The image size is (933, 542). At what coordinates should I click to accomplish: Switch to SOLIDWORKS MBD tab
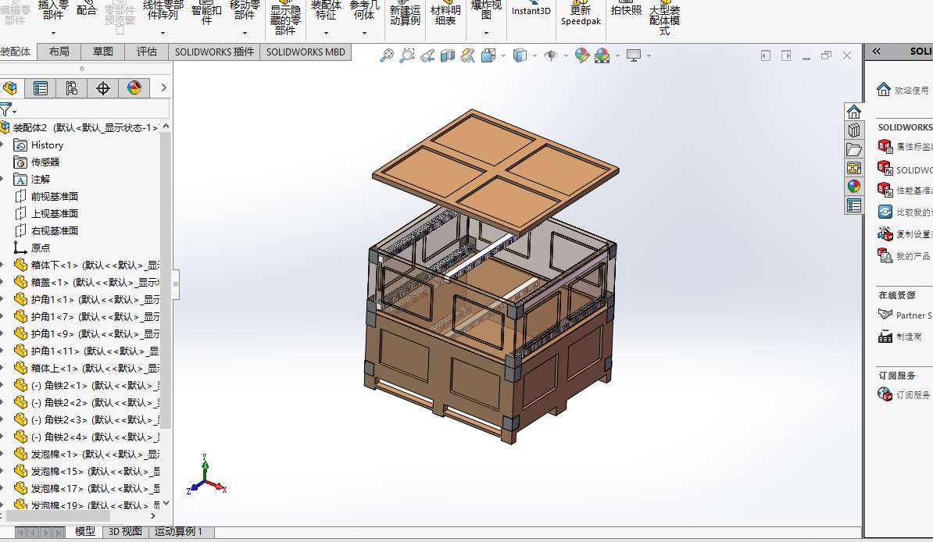[x=306, y=52]
